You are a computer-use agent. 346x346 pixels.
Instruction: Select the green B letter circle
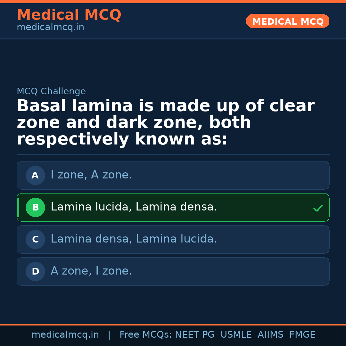coord(35,207)
